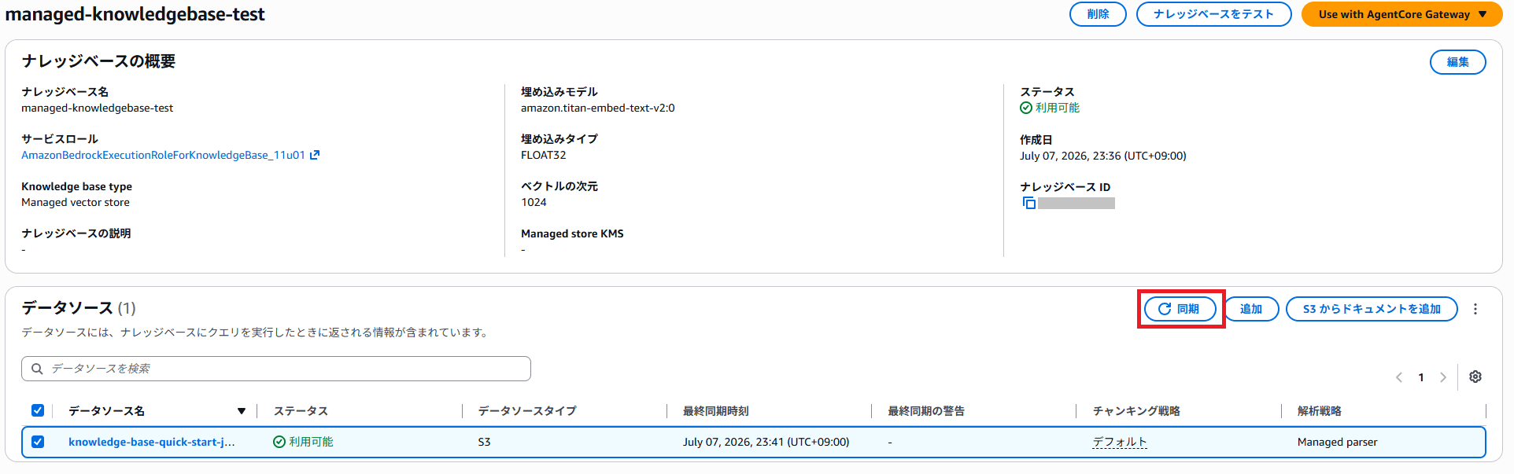Click the 追加 data source button
The height and width of the screenshot is (474, 1514).
coord(1251,309)
